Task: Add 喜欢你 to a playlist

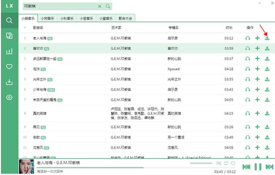Action: (x=257, y=49)
